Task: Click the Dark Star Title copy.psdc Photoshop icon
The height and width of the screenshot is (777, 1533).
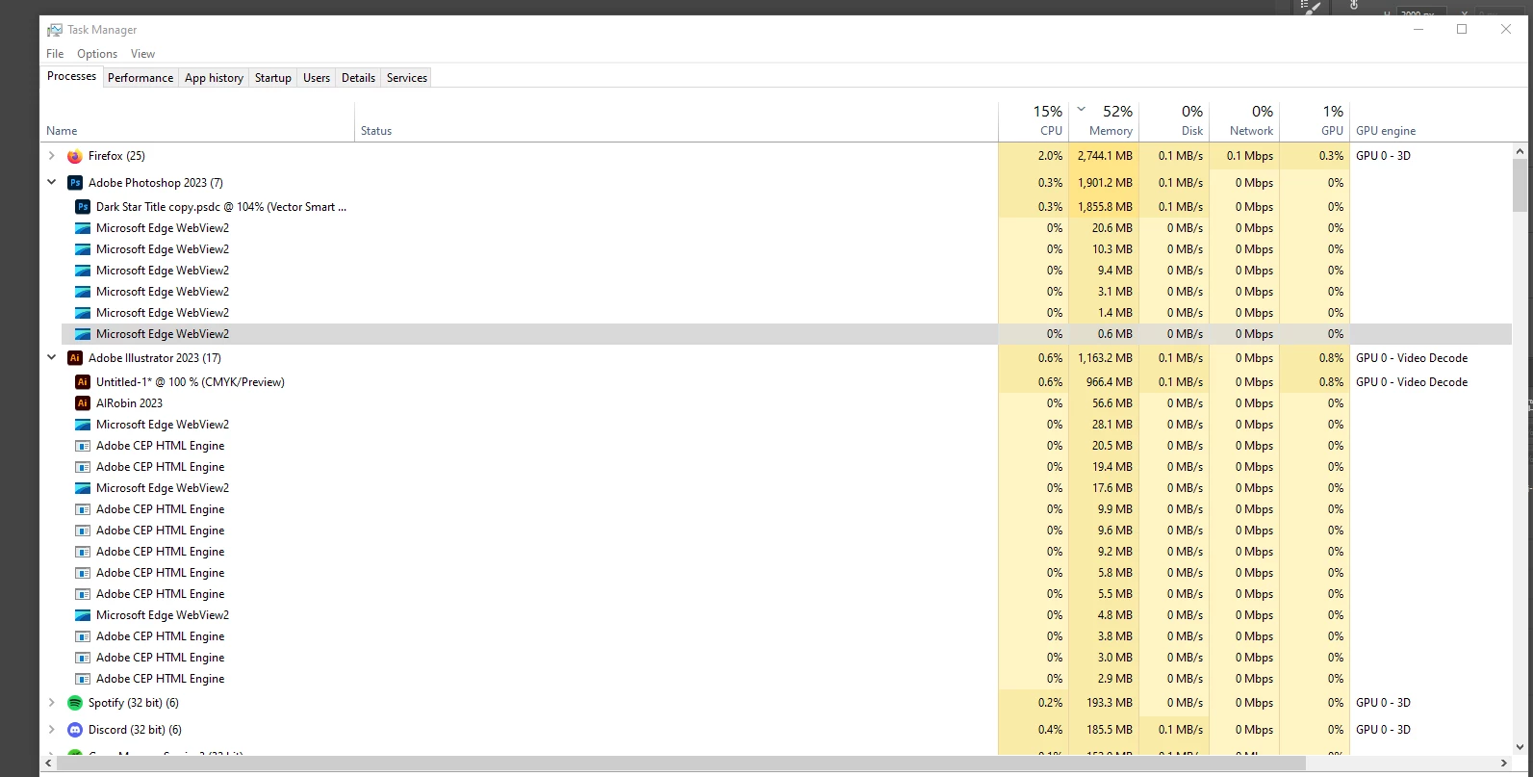Action: tap(83, 207)
